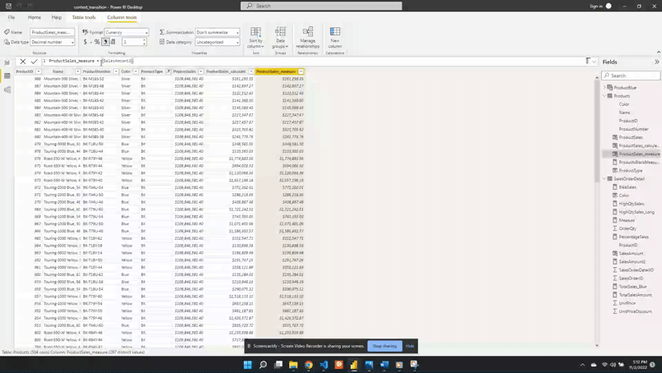The width and height of the screenshot is (662, 373).
Task: Select the ProductSales_measure field in Fields list
Action: point(639,154)
